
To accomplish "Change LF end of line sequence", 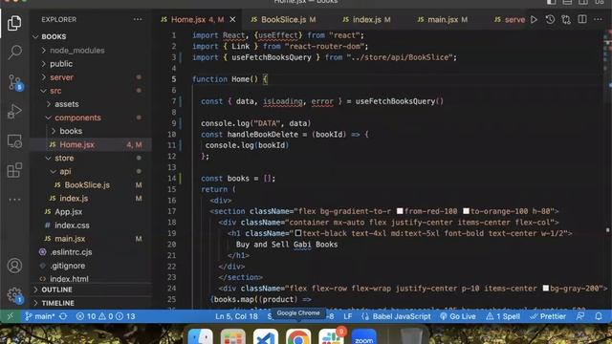I will coord(348,316).
